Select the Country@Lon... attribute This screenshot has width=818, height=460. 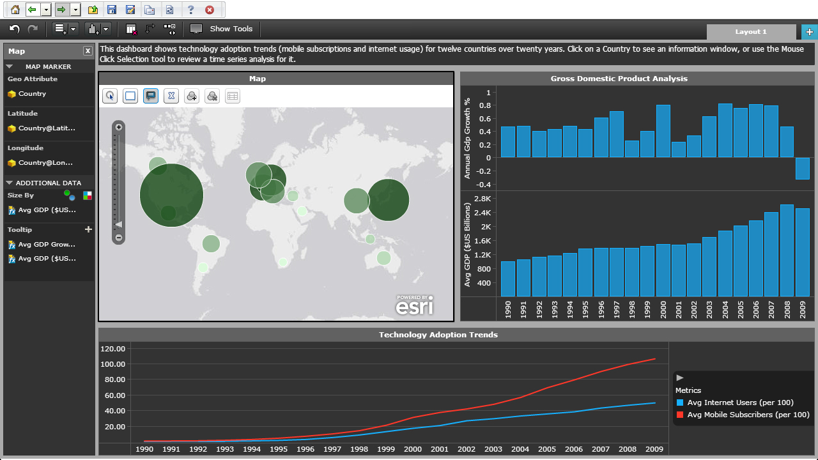click(40, 162)
